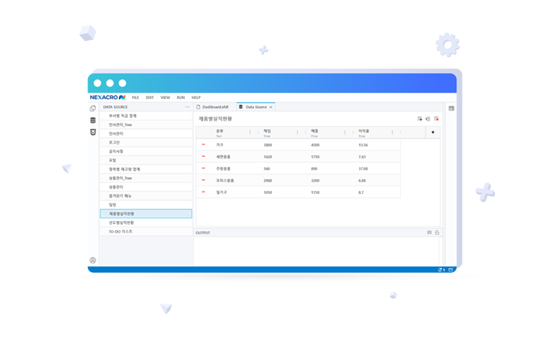
Task: Click the copy files icon in sidebar
Action: tap(93, 109)
